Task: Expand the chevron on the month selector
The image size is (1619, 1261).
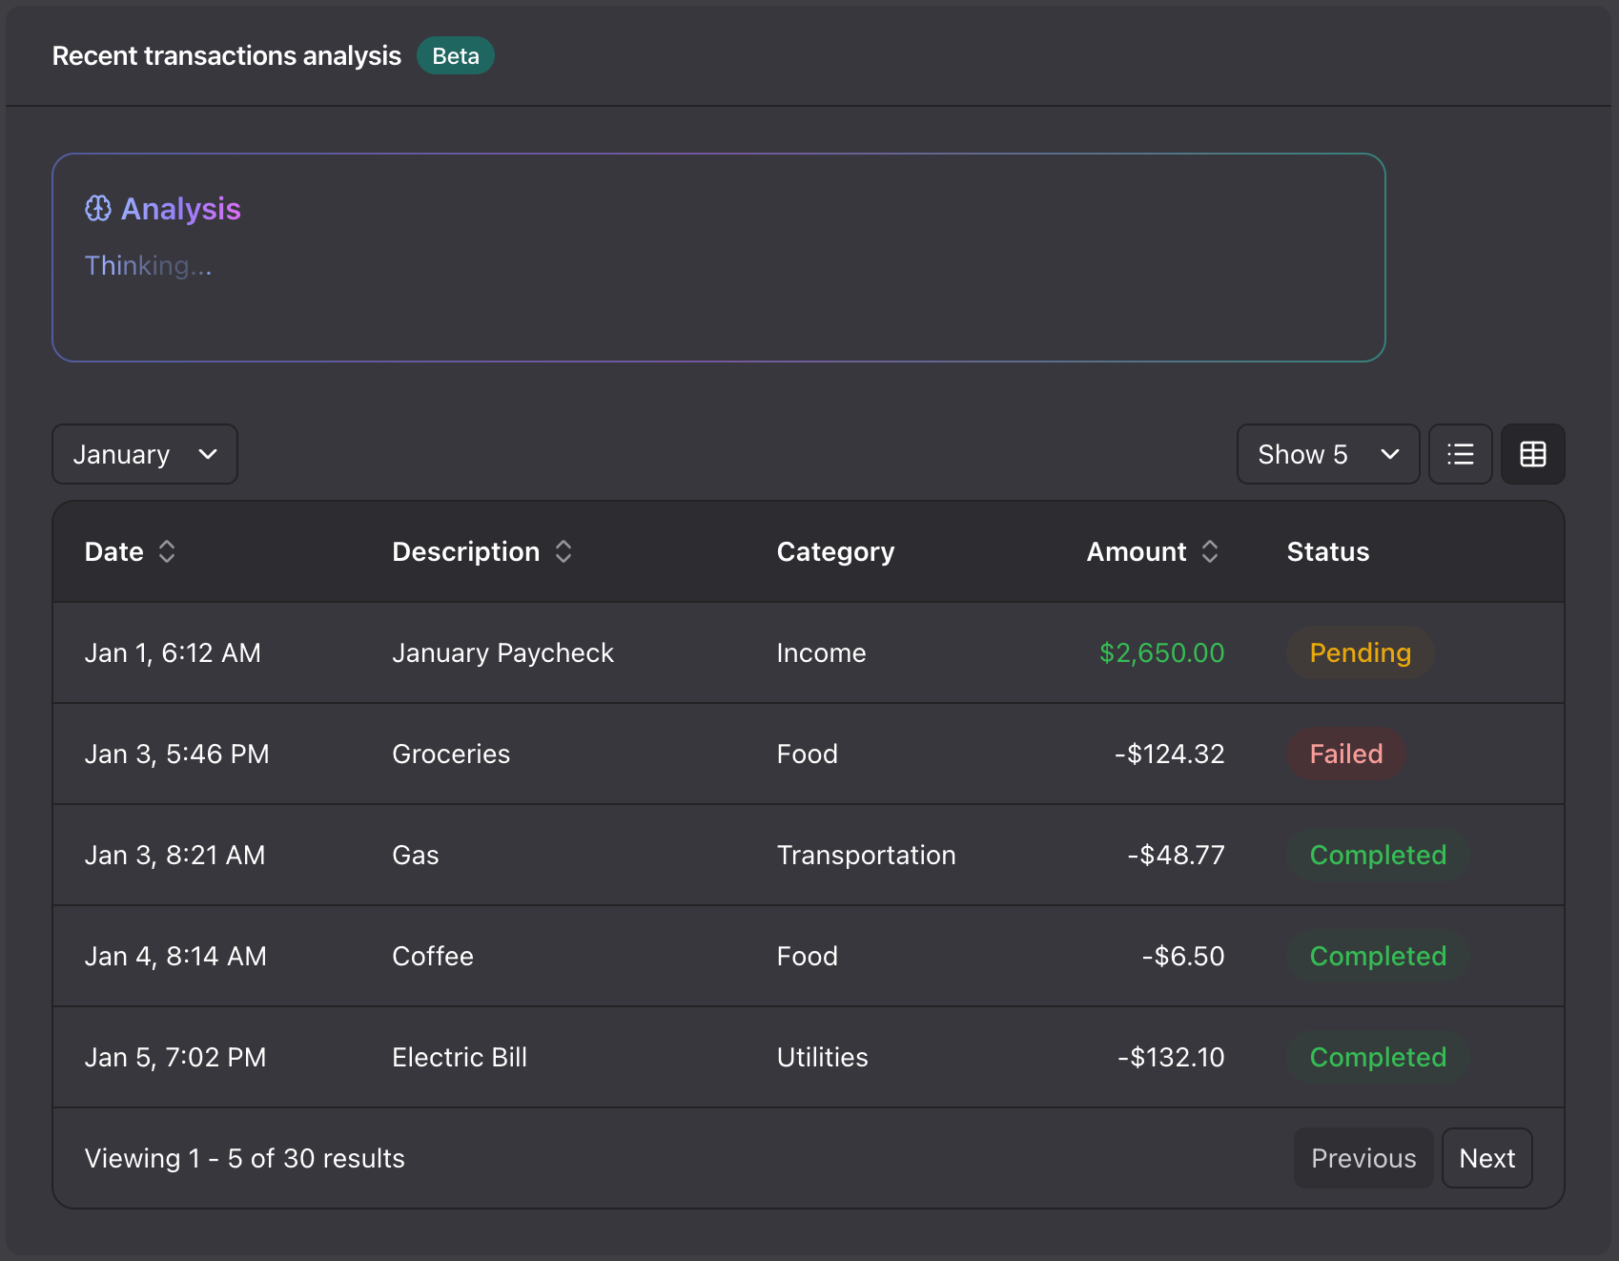Action: 208,454
